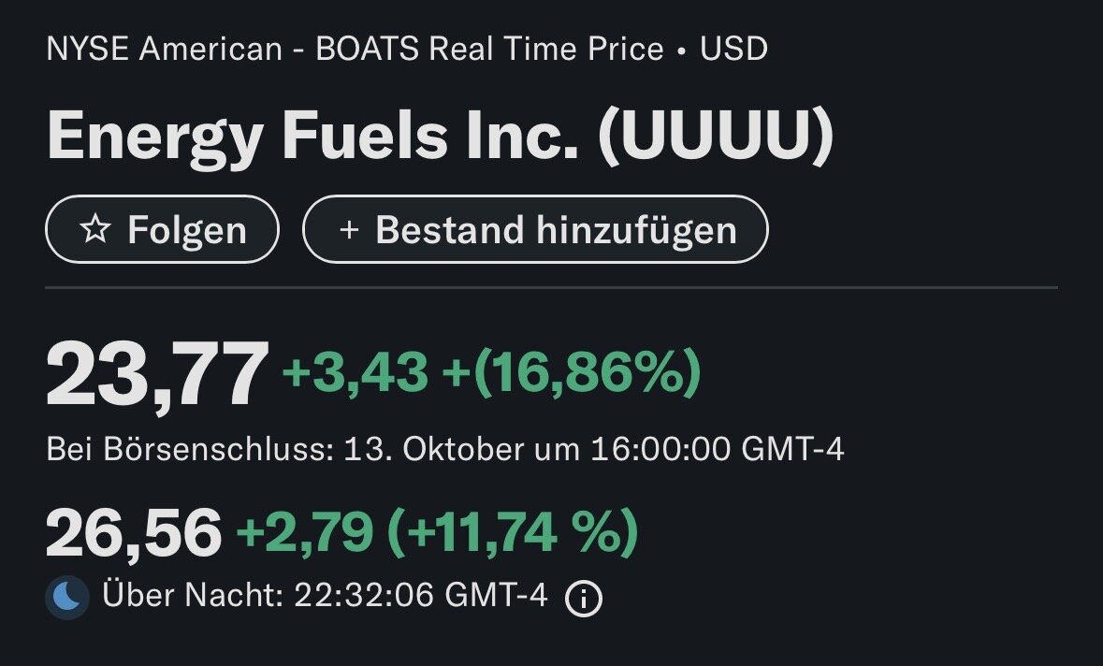Click the BOATS Real Time Price text
This screenshot has width=1103, height=666.
tap(489, 49)
